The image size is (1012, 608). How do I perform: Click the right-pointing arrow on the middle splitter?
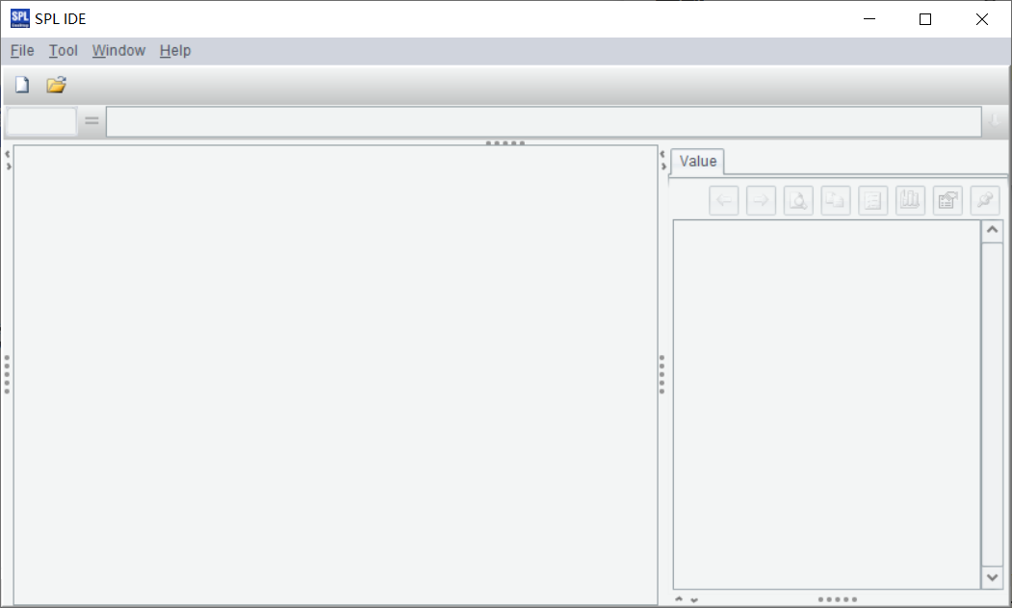[663, 166]
